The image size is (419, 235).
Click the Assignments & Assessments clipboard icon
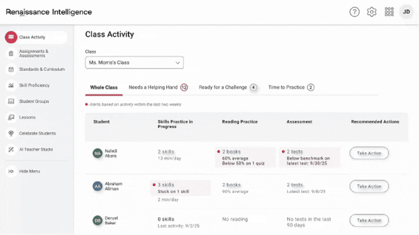pyautogui.click(x=11, y=53)
